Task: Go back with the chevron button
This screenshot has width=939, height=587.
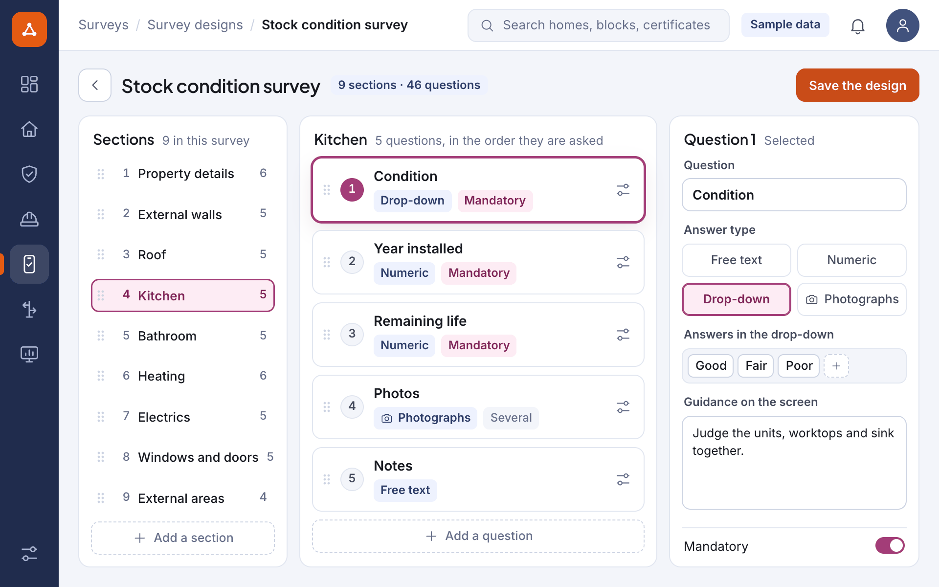Action: 95,85
